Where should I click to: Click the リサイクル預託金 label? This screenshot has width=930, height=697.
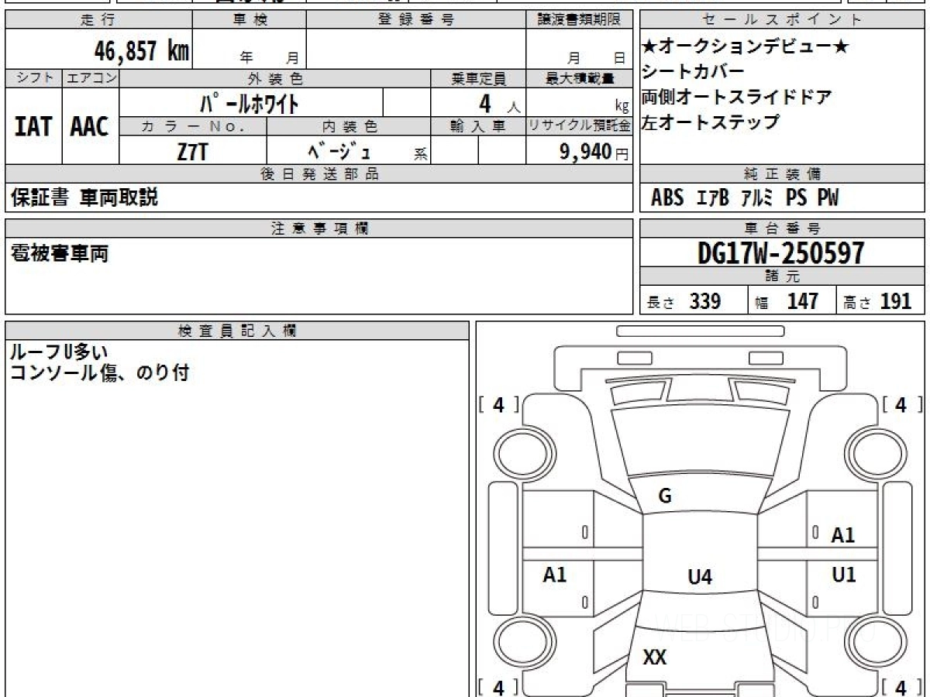tap(579, 126)
